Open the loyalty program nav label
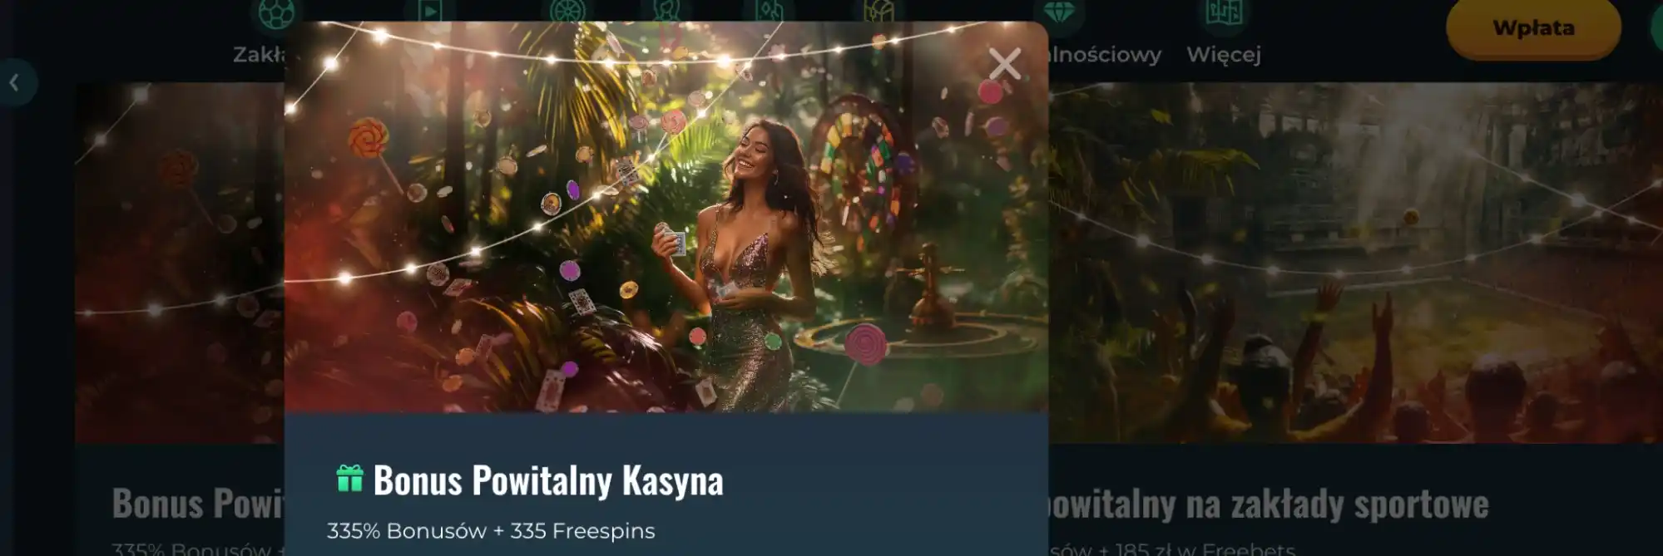Image resolution: width=1663 pixels, height=556 pixels. pyautogui.click(x=1106, y=55)
